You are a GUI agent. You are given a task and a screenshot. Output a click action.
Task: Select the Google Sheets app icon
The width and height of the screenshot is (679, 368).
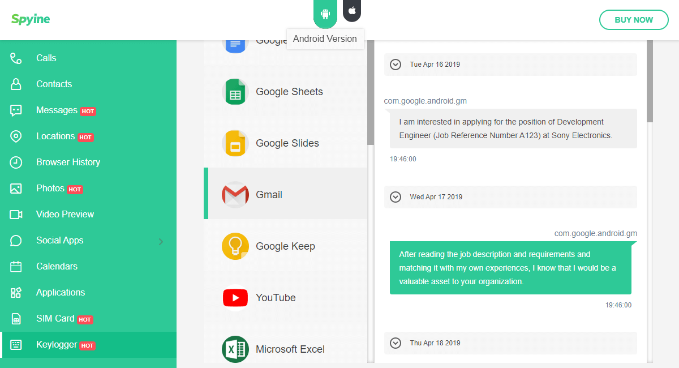[x=235, y=92]
